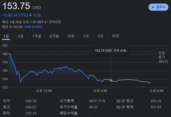This screenshot has width=171, height=117.
Task: Click the 배당수익률 label
Action: (69, 113)
